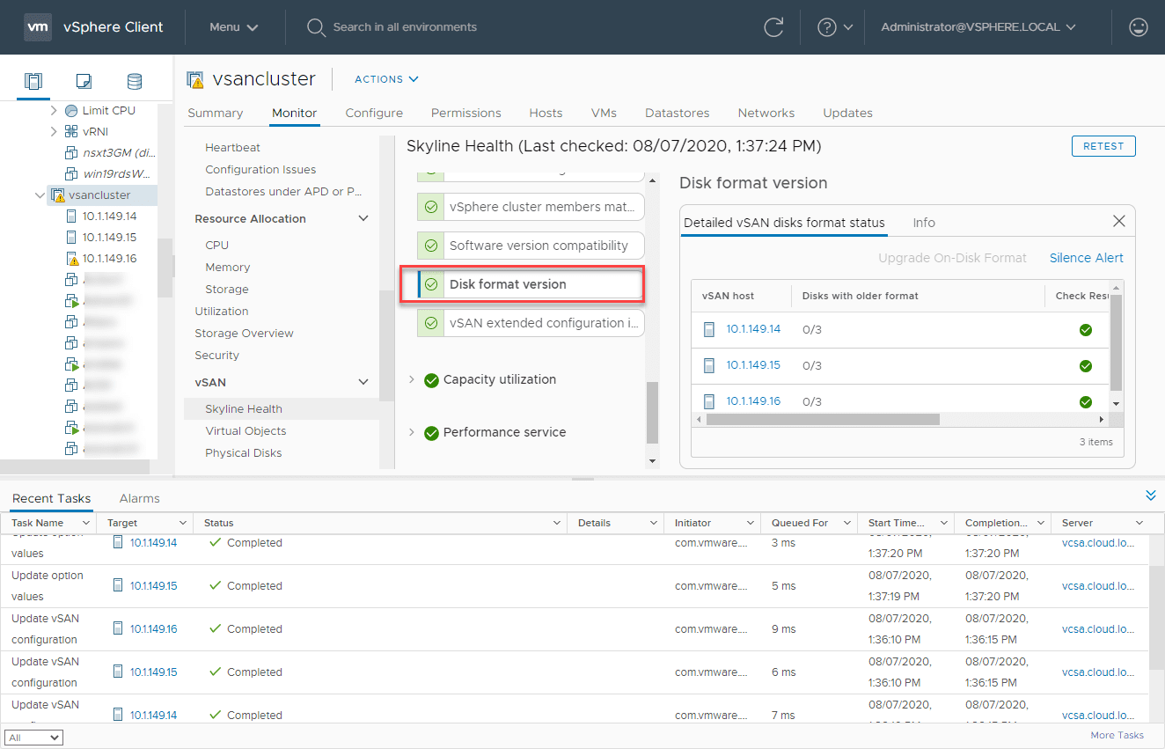Open the All tasks filter dropdown
This screenshot has height=749, width=1165.
coord(33,738)
